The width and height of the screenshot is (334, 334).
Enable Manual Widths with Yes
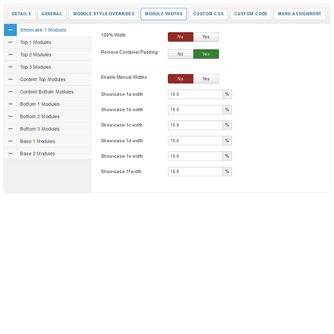[x=206, y=79]
